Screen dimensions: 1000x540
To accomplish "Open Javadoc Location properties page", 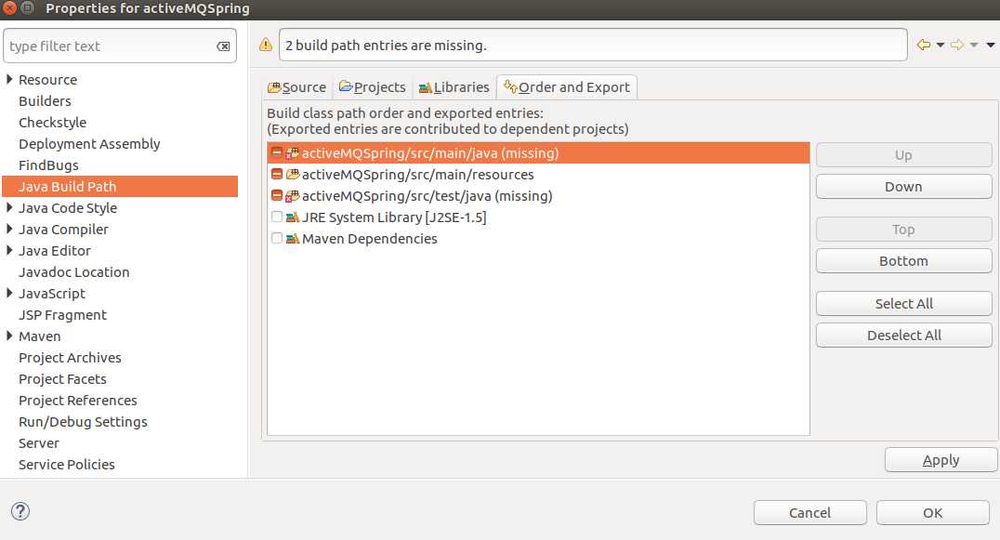I will pyautogui.click(x=74, y=271).
